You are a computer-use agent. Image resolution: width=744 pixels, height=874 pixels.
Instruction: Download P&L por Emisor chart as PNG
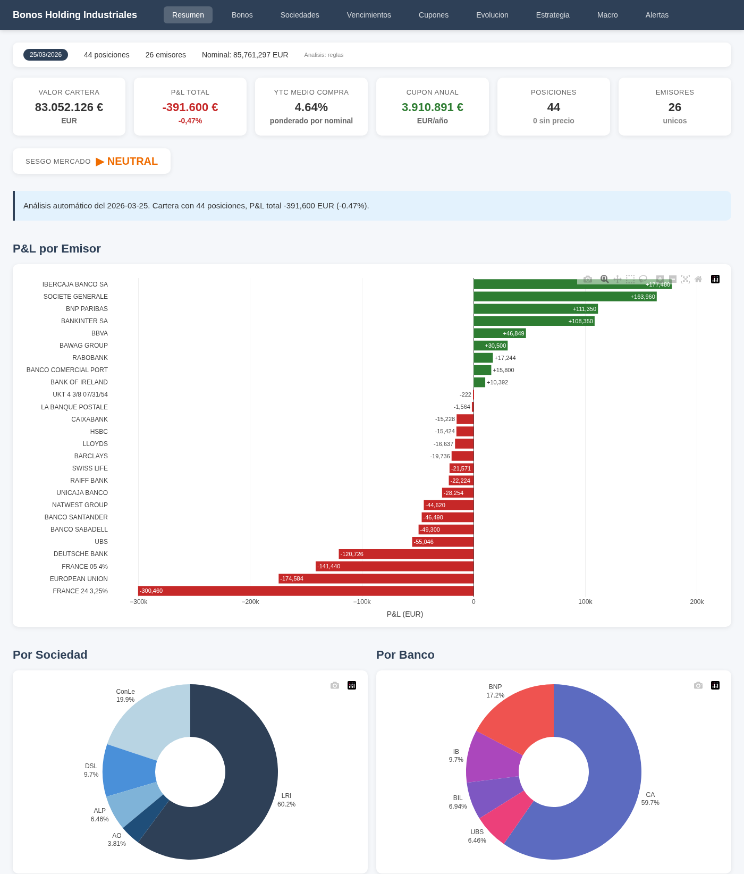click(x=587, y=279)
